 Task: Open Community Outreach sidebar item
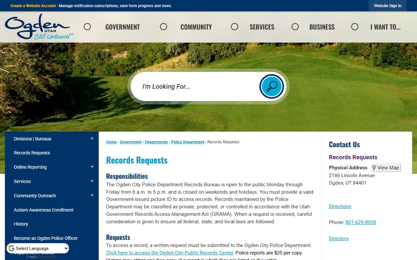click(35, 196)
